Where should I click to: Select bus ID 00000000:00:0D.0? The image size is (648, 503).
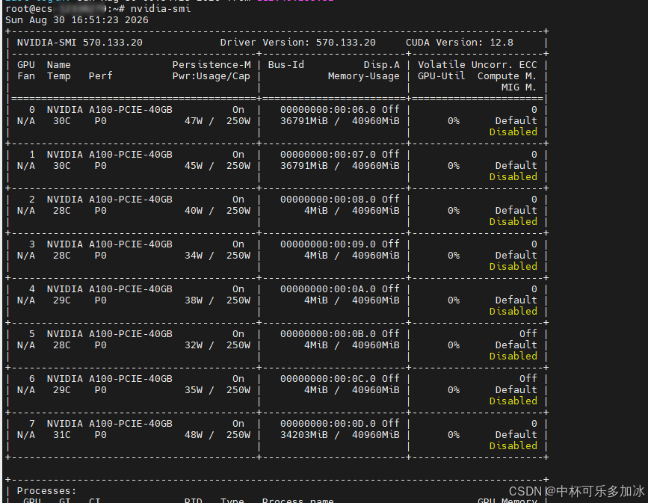tap(328, 423)
